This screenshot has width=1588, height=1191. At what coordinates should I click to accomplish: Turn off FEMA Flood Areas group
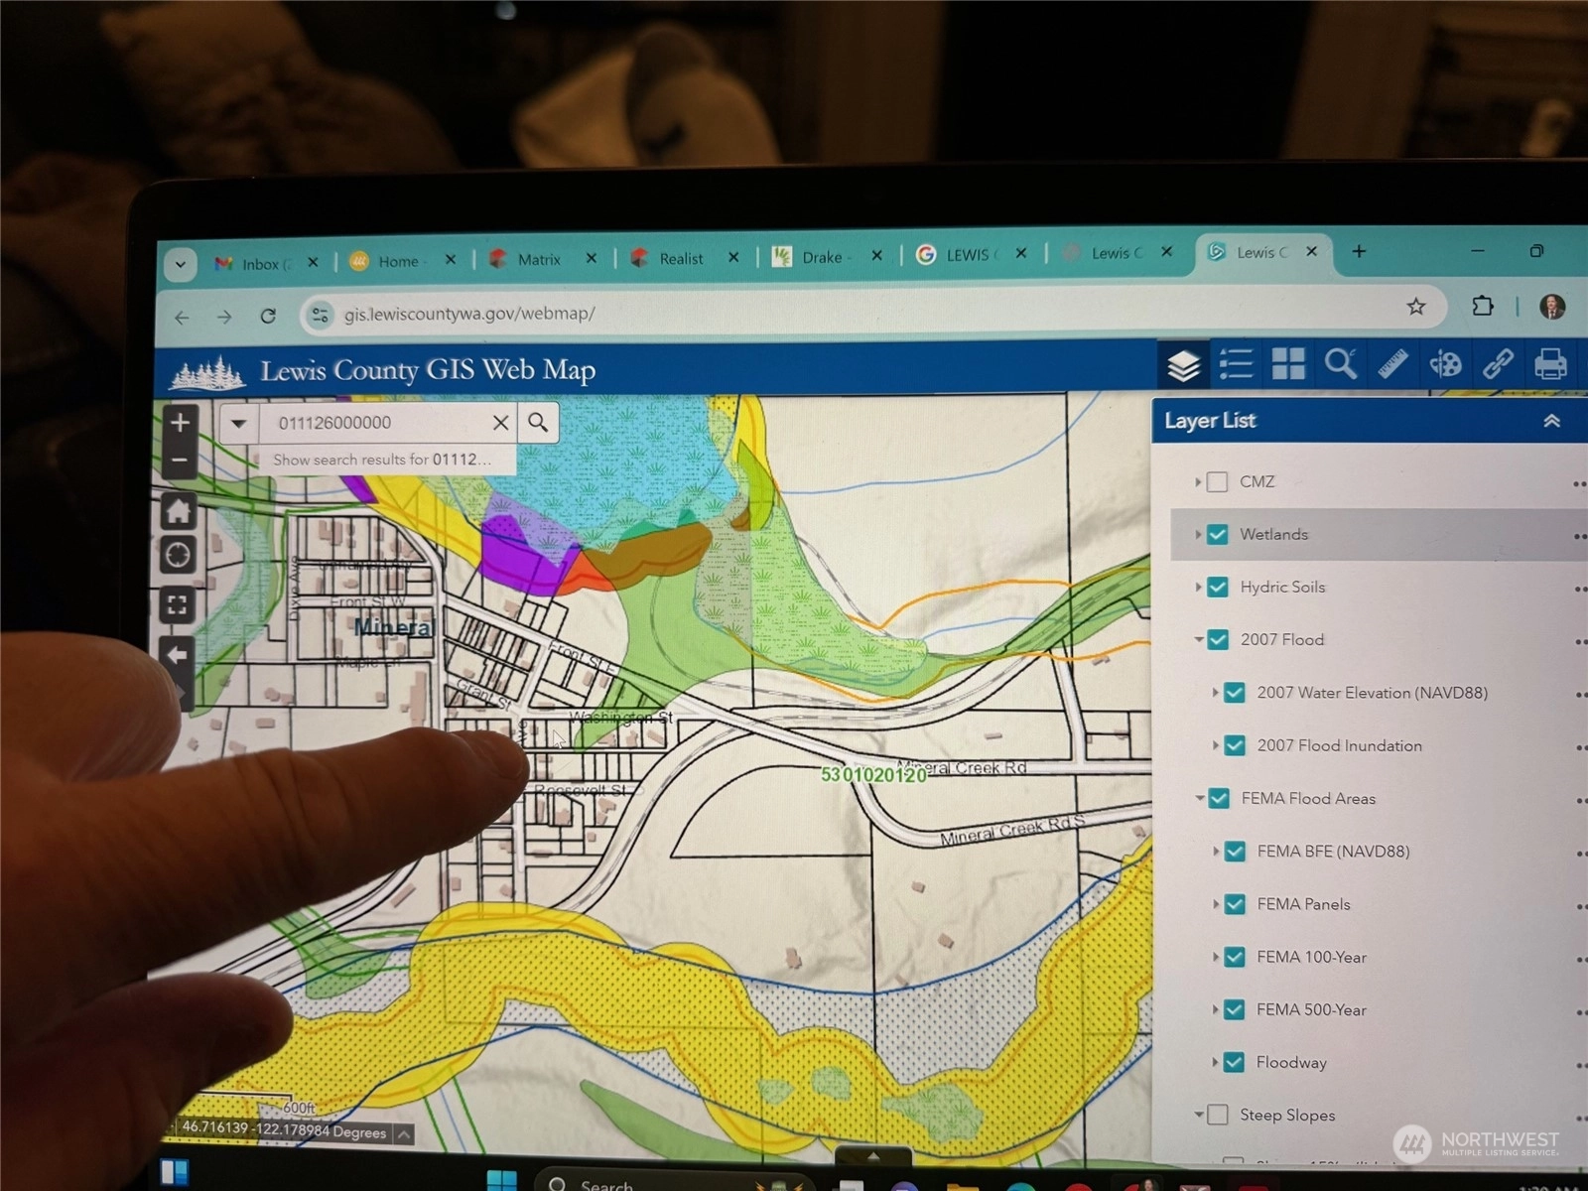[x=1219, y=798]
